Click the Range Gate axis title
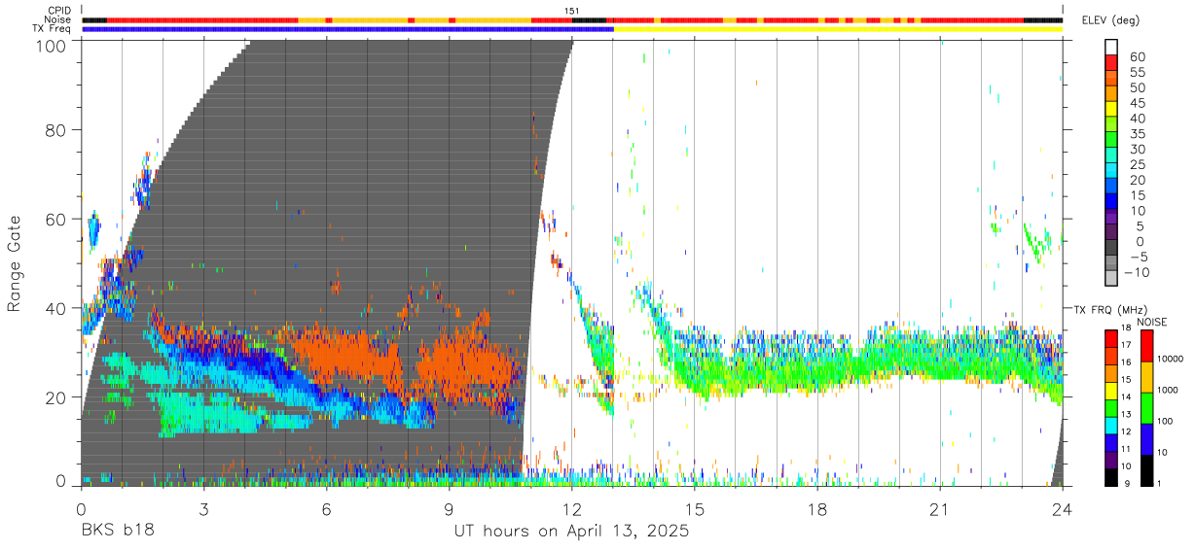Viewport: 1195px width, 551px height. pyautogui.click(x=15, y=264)
